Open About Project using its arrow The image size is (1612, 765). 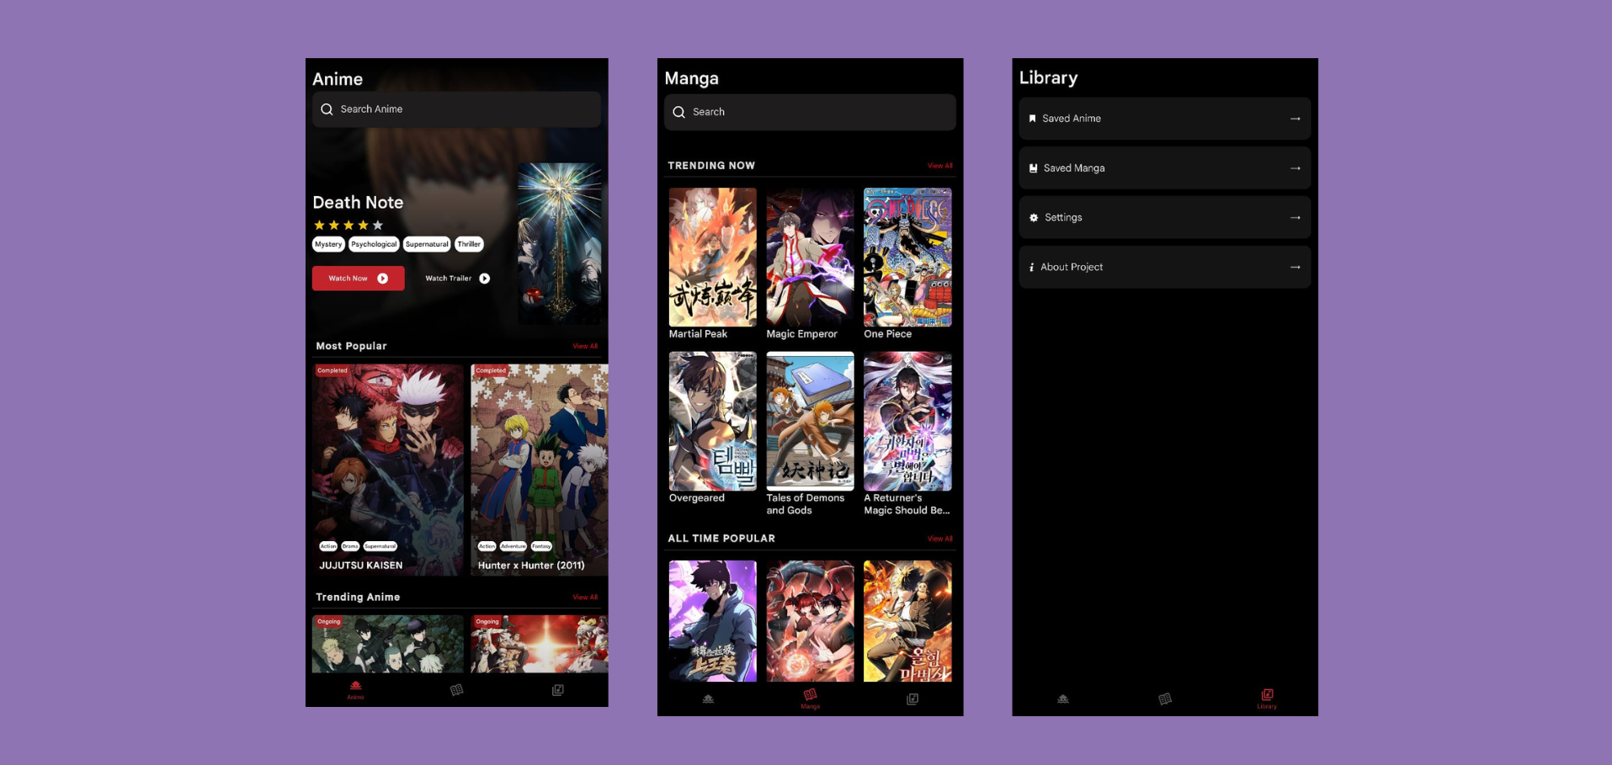pyautogui.click(x=1295, y=268)
